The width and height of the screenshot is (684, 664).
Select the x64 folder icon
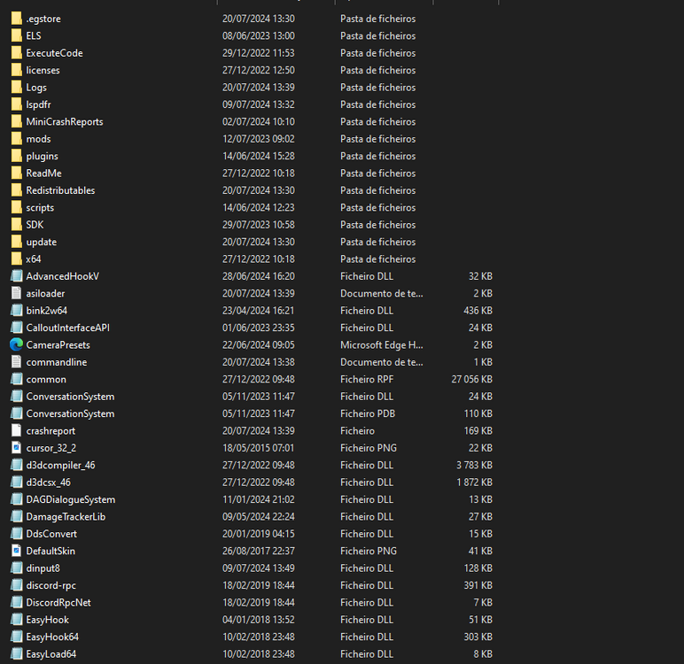click(16, 259)
